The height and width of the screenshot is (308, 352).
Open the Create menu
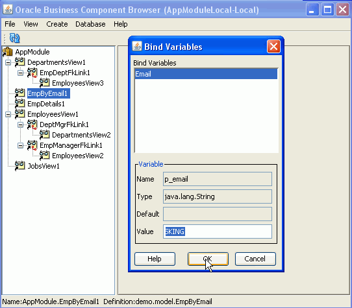[x=57, y=24]
